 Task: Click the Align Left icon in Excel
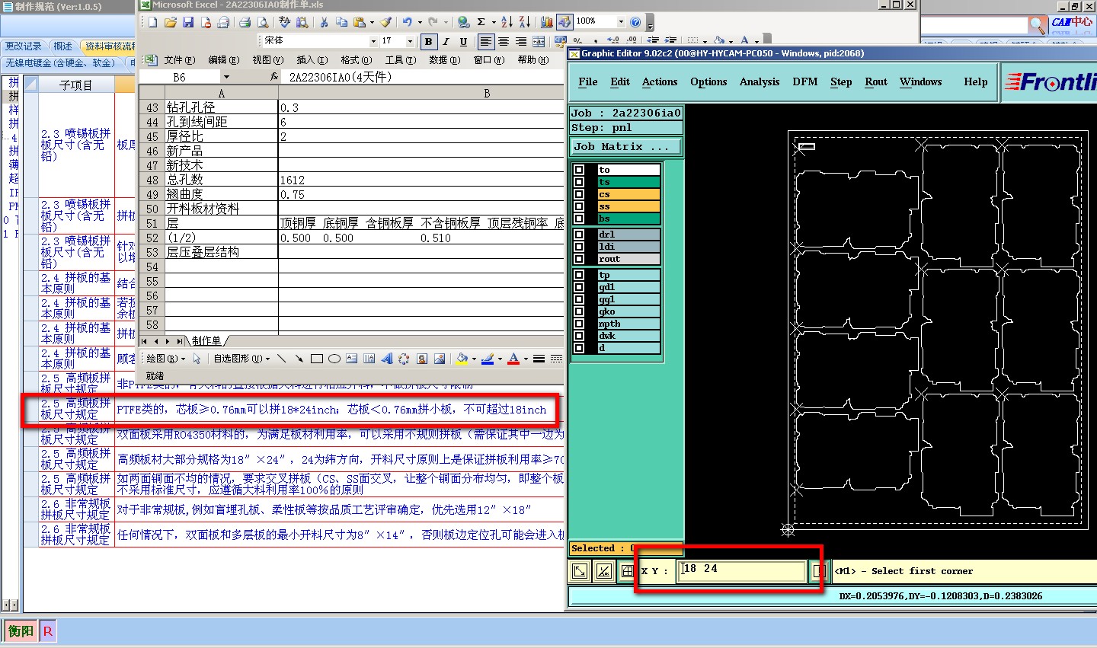point(486,42)
